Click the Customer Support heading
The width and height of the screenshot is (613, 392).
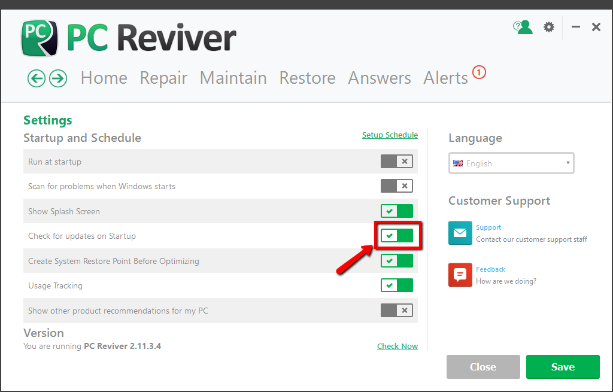pyautogui.click(x=499, y=201)
